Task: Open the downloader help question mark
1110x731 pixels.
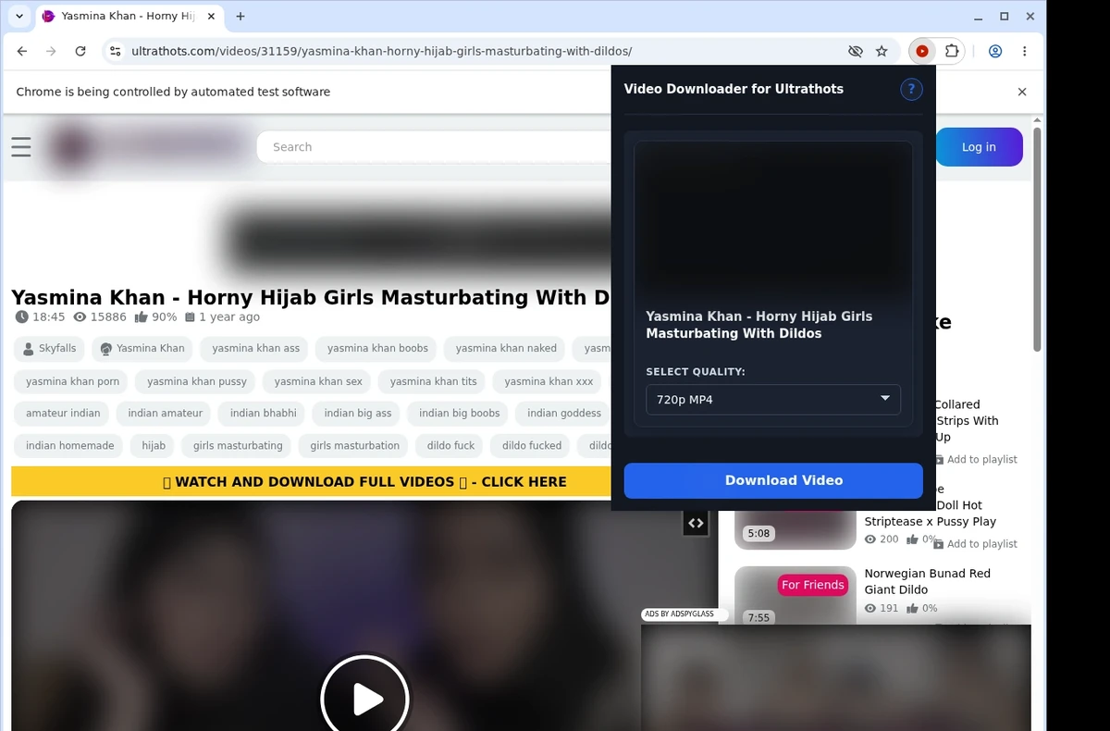Action: pyautogui.click(x=911, y=89)
